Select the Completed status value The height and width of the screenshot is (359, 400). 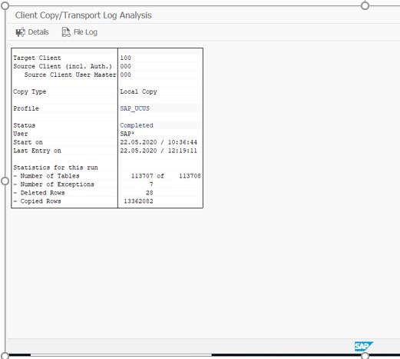coord(137,125)
